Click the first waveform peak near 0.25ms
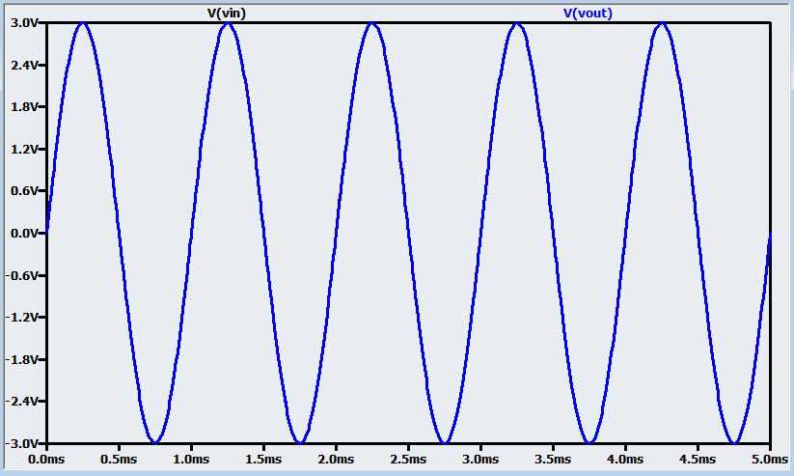794x476 pixels. [83, 24]
